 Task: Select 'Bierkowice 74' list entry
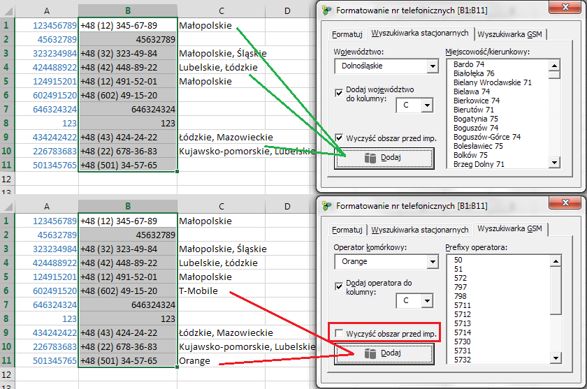coord(476,101)
